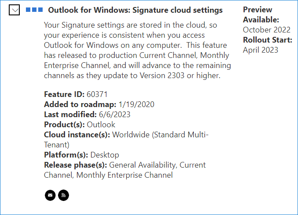Click the Last modified date 6/6/2023

click(115, 115)
